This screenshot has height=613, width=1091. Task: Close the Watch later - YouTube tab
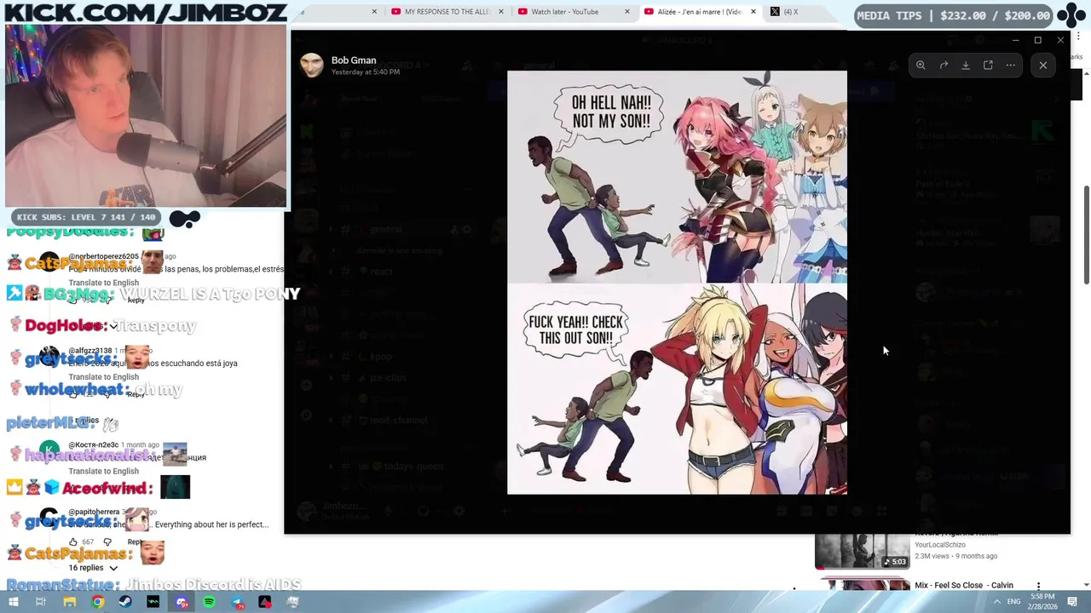pos(627,12)
